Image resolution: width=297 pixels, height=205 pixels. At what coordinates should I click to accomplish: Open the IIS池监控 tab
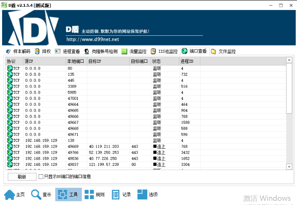164,51
